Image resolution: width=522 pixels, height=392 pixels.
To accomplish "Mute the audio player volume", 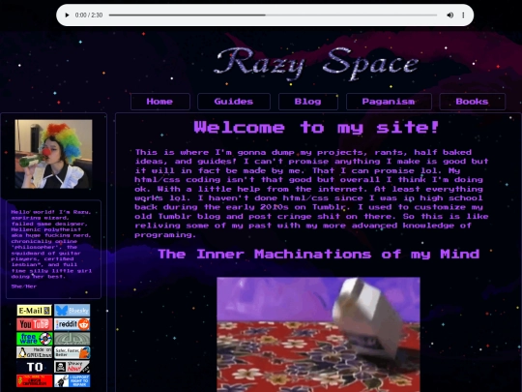I will 449,15.
